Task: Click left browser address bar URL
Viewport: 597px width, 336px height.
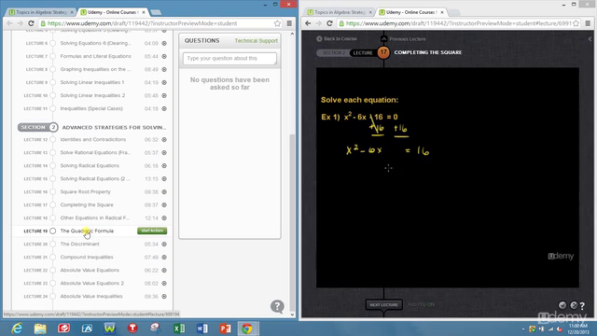Action: pyautogui.click(x=142, y=23)
